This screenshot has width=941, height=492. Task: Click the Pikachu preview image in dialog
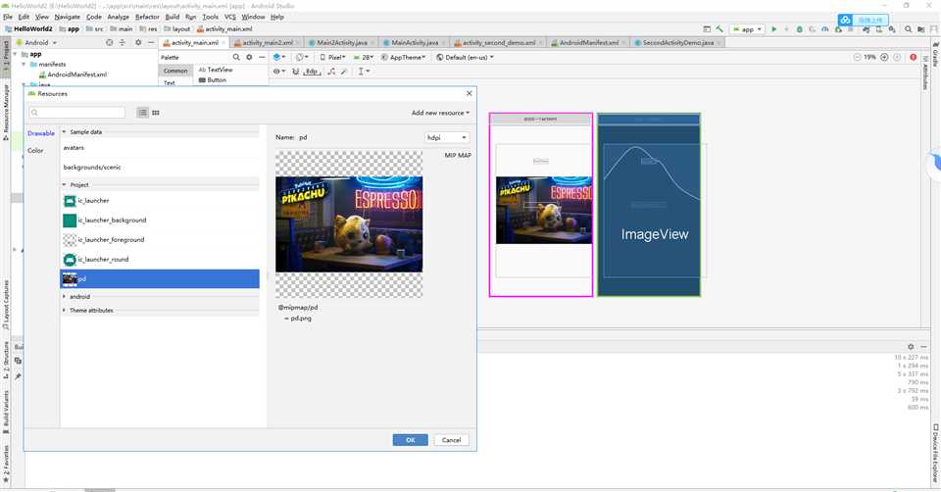point(349,223)
